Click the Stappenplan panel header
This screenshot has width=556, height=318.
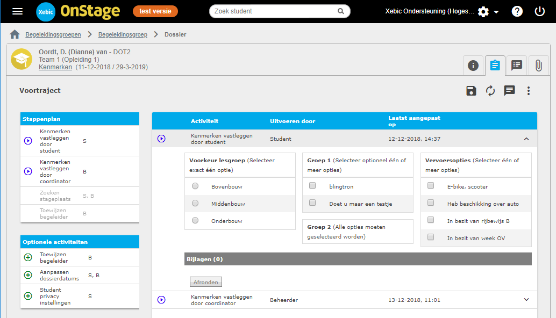[x=80, y=119]
